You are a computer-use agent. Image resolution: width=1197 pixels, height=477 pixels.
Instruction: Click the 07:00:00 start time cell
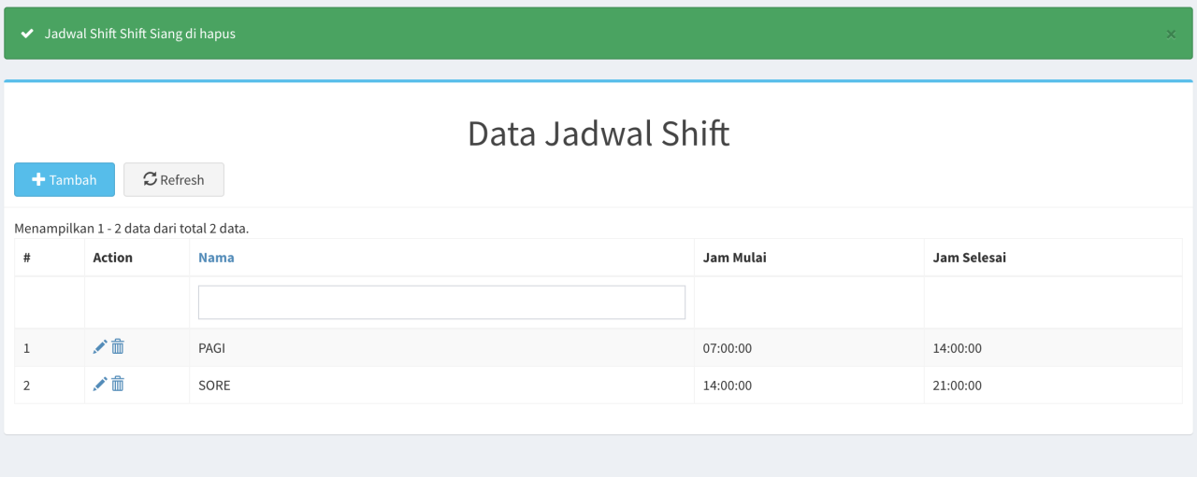click(x=728, y=348)
